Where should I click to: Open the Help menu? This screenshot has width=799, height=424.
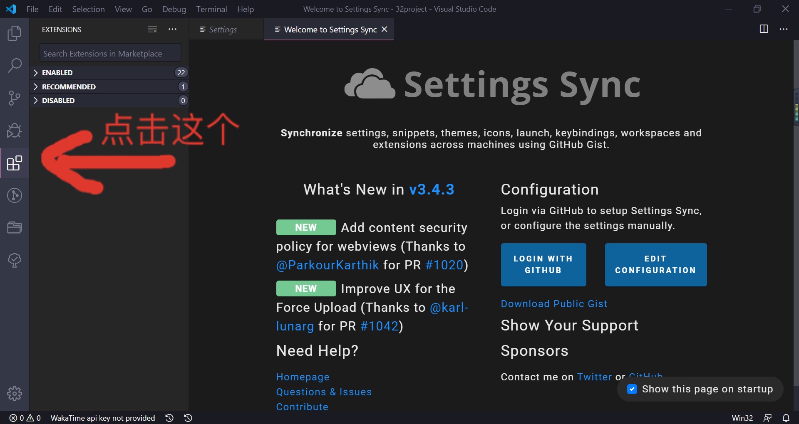pos(246,9)
